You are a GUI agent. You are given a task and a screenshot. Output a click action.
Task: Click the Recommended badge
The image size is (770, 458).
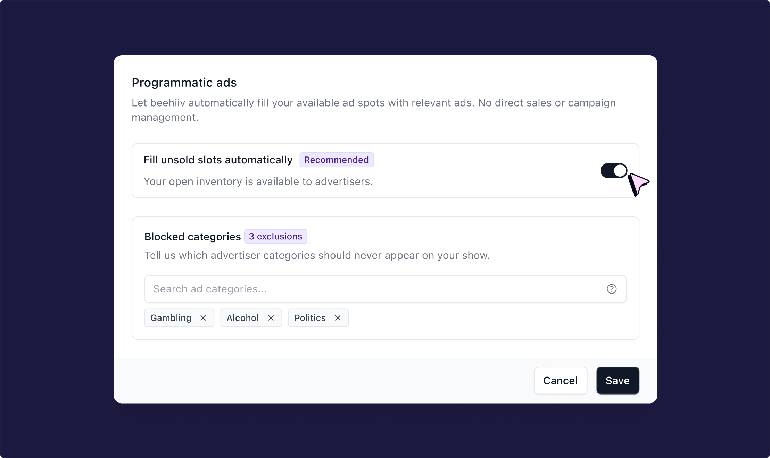coord(337,160)
